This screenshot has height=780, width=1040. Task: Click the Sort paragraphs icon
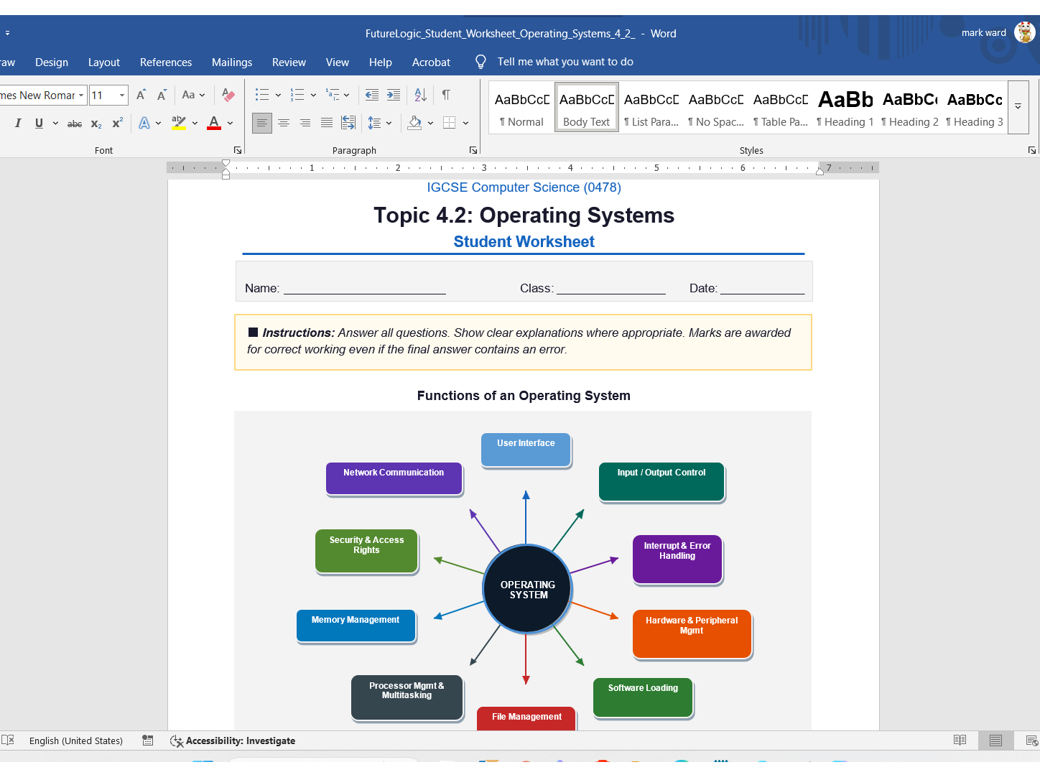coord(421,95)
